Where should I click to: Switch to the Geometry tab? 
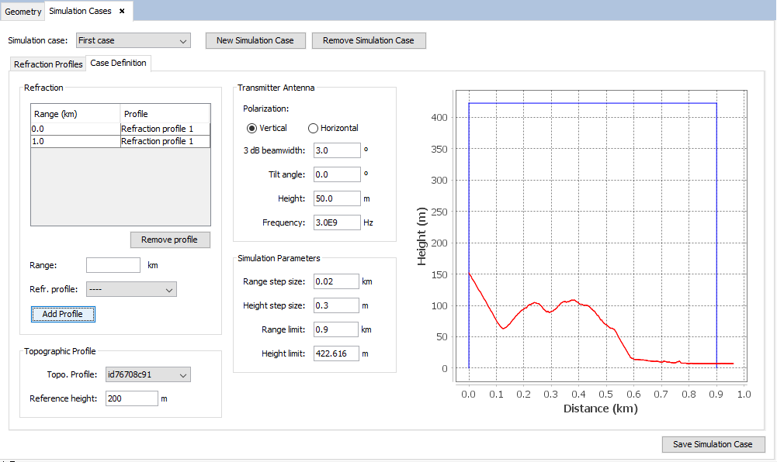pyautogui.click(x=23, y=12)
